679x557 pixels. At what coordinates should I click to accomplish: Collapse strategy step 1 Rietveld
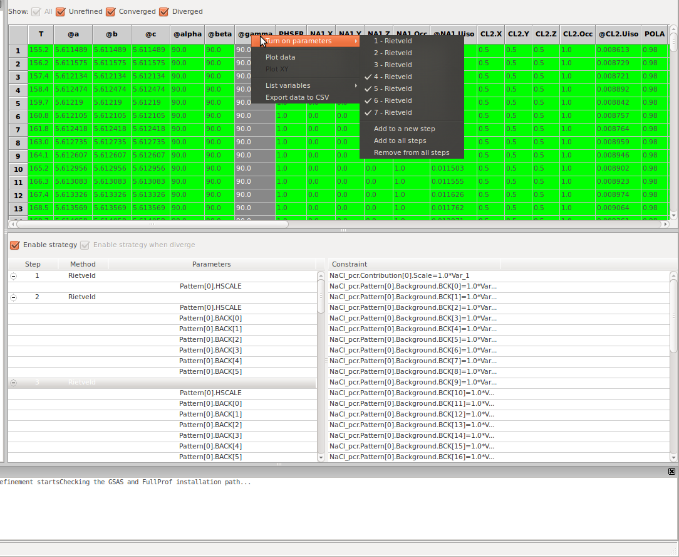point(13,276)
